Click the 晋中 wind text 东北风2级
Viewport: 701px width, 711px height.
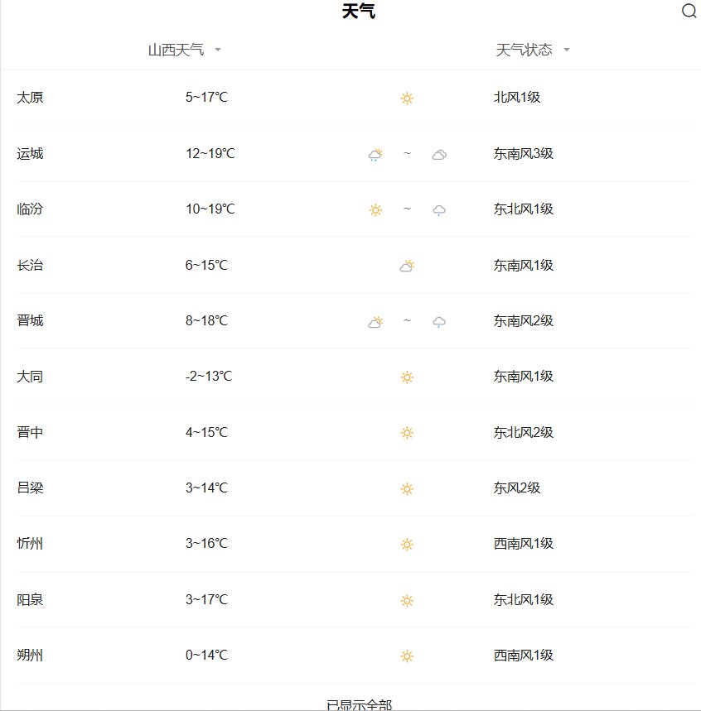524,432
